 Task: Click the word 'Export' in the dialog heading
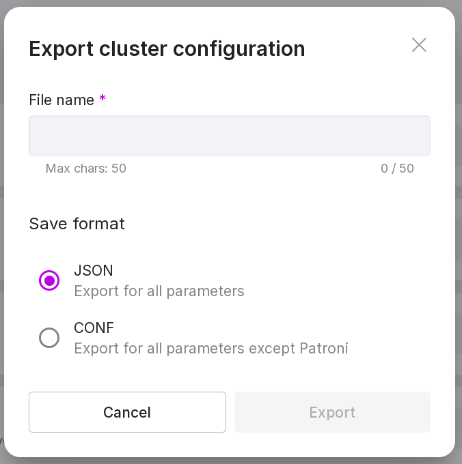pyautogui.click(x=60, y=49)
